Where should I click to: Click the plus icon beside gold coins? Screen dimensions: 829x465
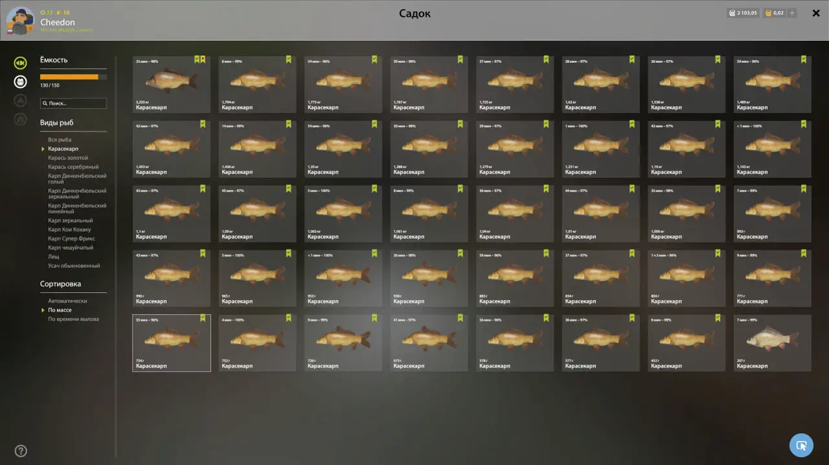click(793, 13)
